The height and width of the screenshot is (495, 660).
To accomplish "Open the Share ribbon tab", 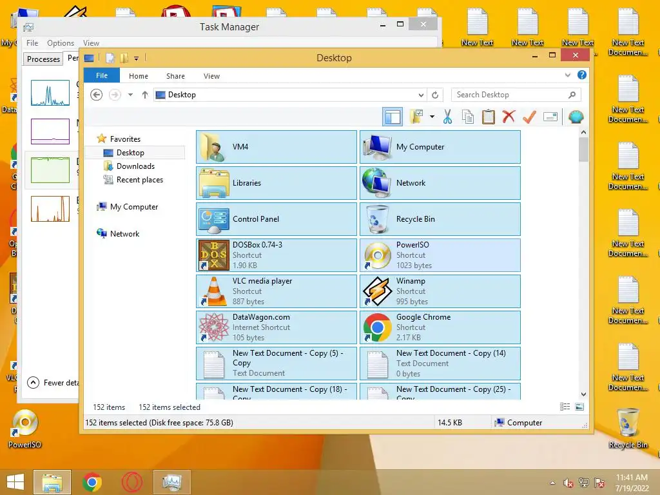I will coord(175,76).
